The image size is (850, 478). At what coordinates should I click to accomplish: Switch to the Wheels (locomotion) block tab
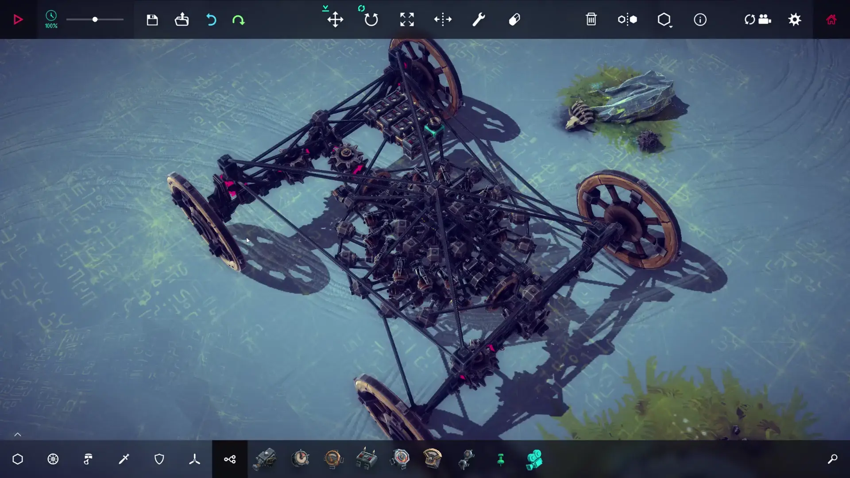coord(53,459)
